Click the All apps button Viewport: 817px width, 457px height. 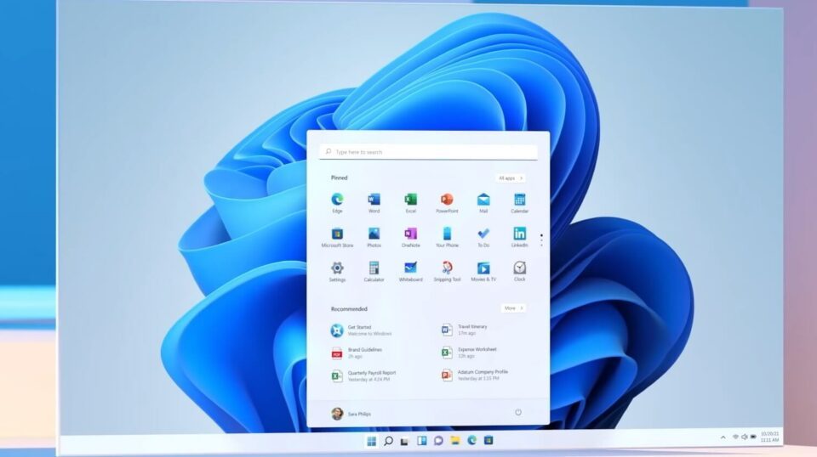(510, 178)
